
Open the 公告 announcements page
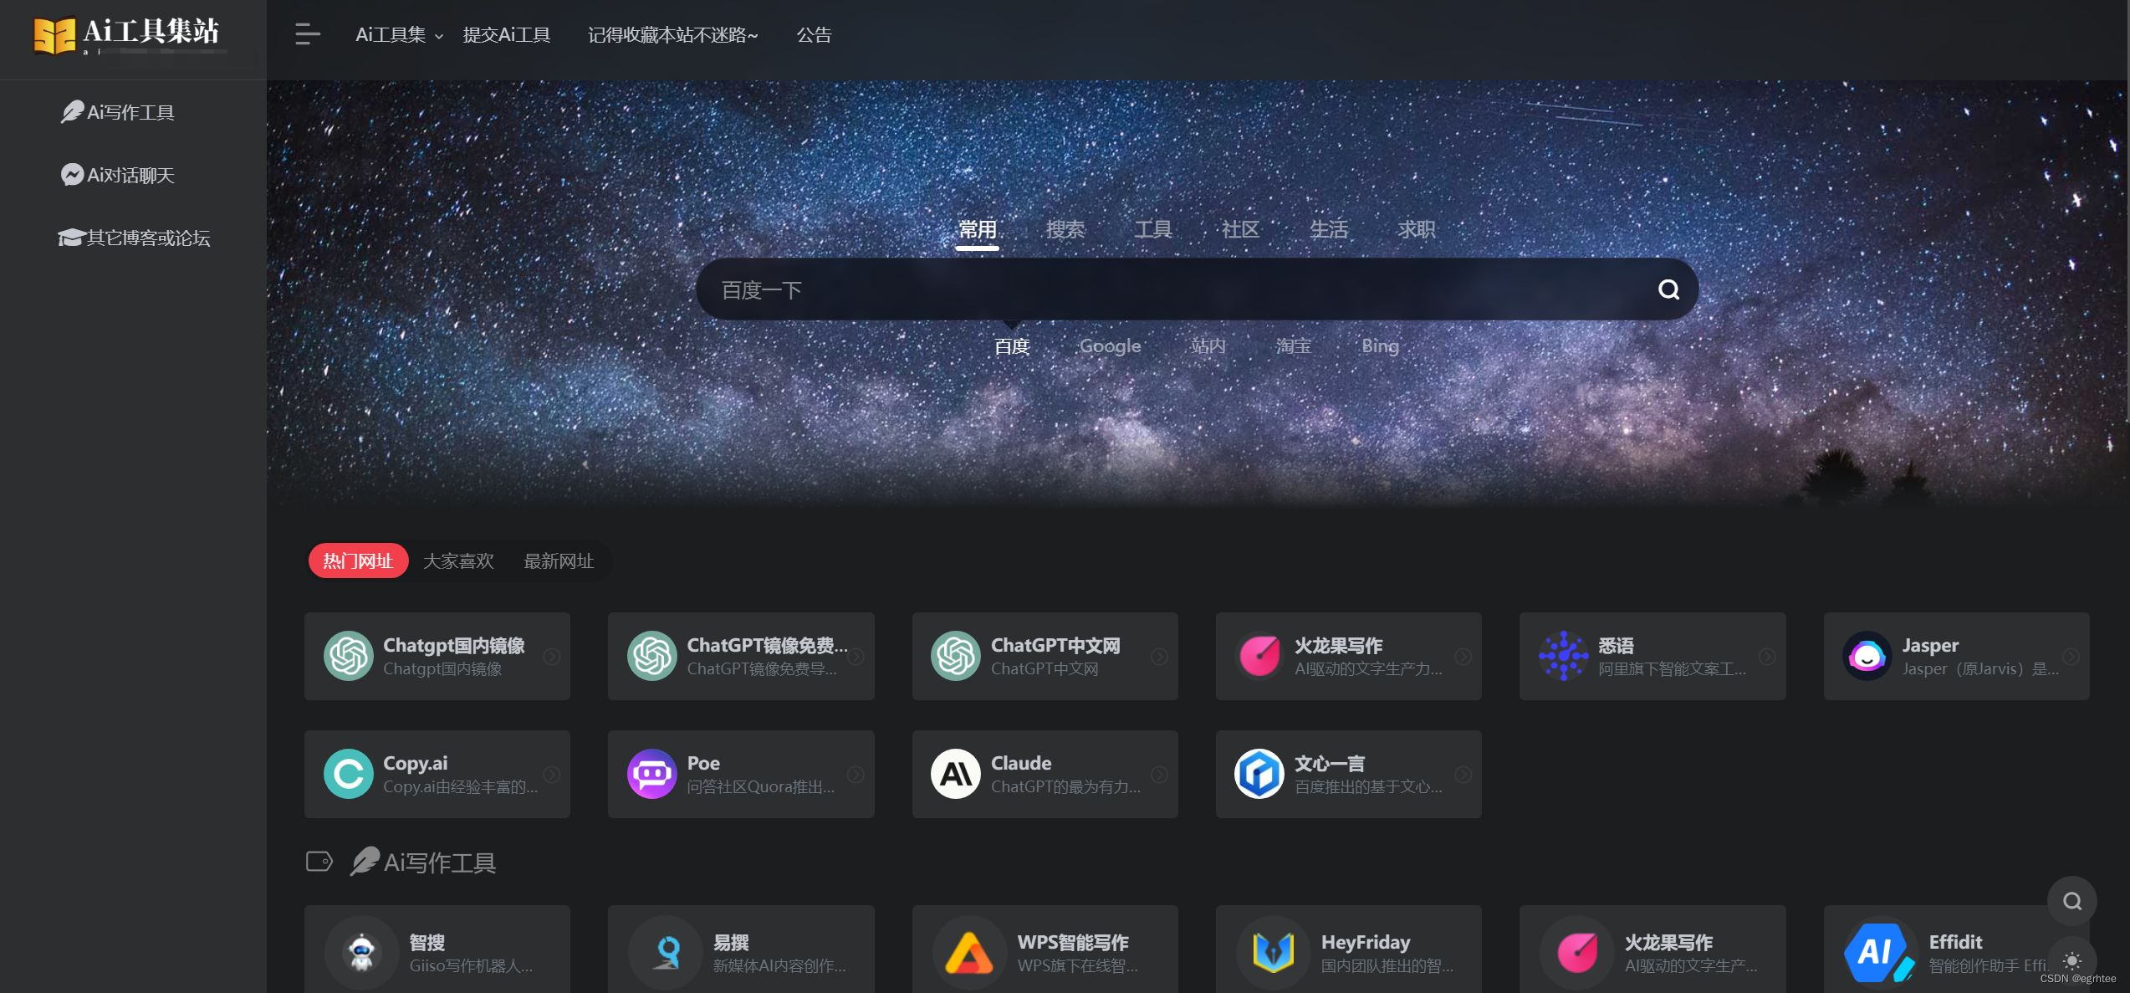point(814,35)
